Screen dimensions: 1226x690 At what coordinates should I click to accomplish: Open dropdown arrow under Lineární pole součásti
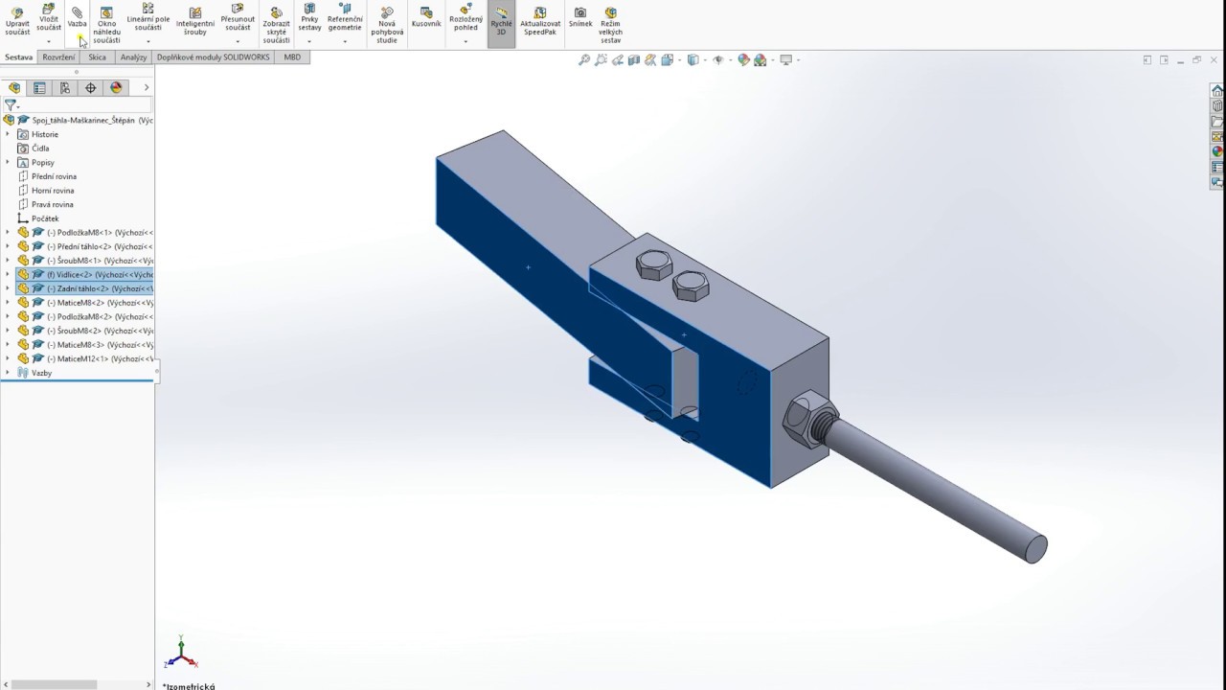point(148,41)
